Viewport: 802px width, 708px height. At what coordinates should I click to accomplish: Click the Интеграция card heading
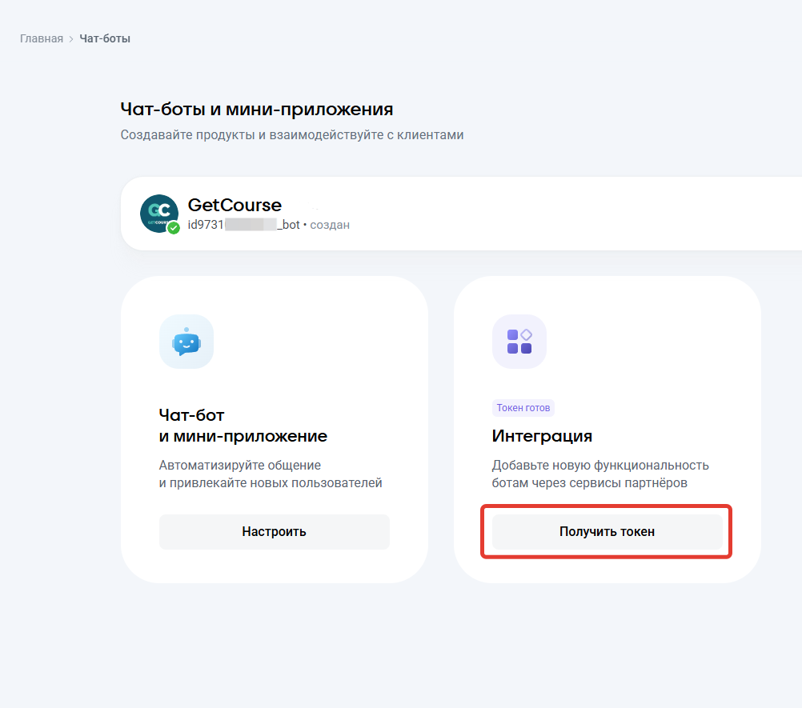543,436
